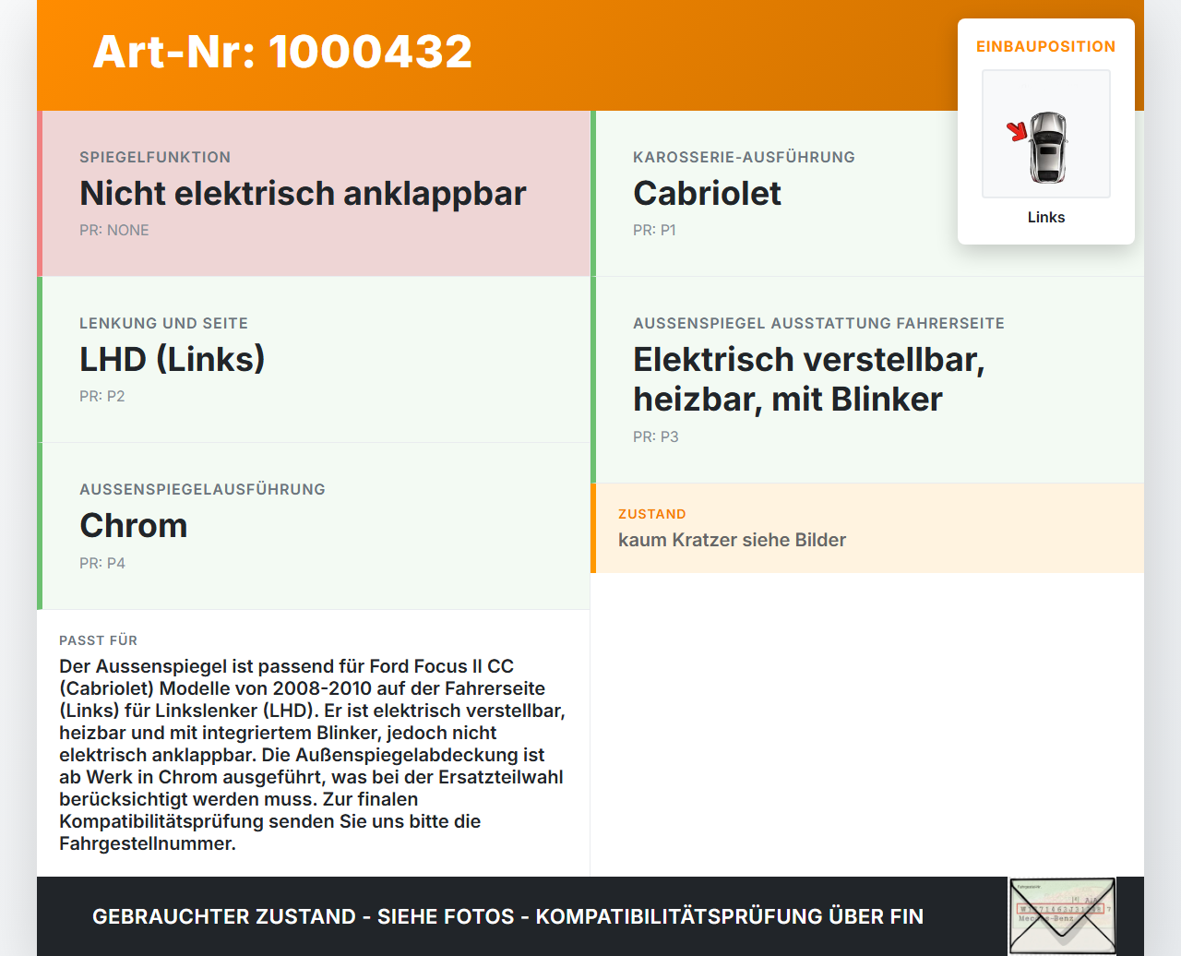Click the Chrom mirror finish card
This screenshot has height=956, width=1181.
pos(314,526)
